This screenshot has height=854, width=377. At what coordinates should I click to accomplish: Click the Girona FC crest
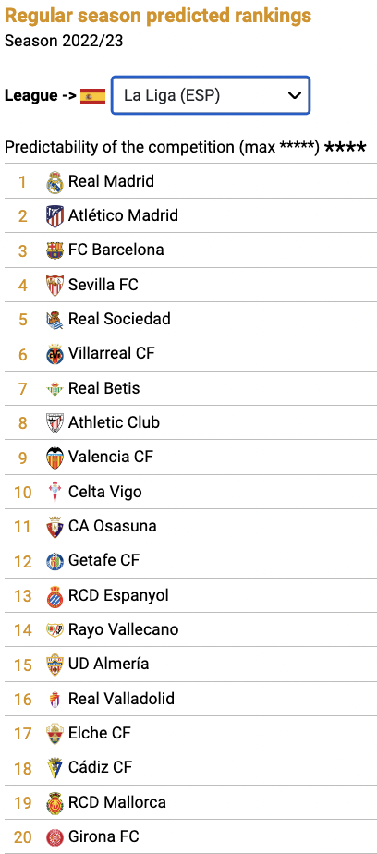[x=55, y=836]
